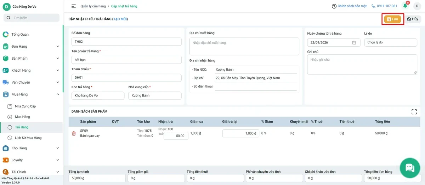The width and height of the screenshot is (425, 185).
Task: Save the return slip with Lưu
Action: point(392,19)
